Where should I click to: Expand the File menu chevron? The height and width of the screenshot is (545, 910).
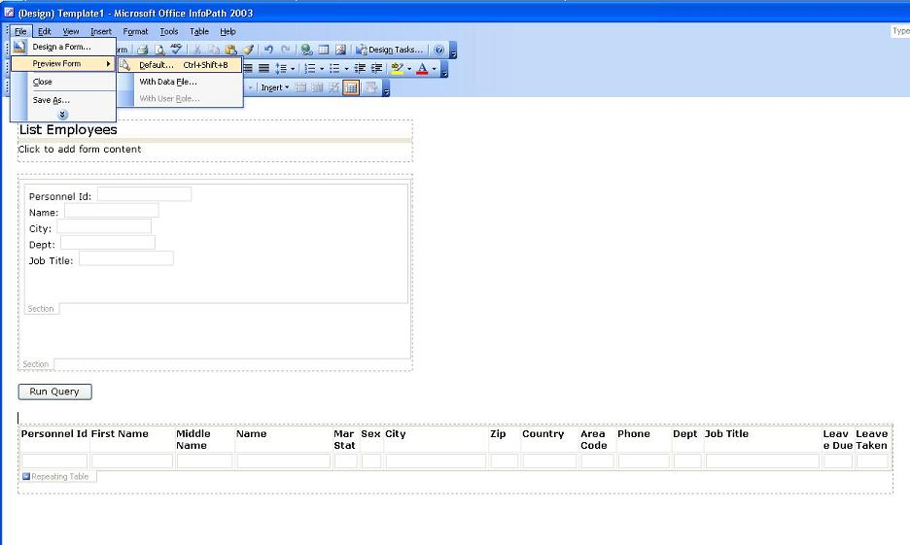coord(62,115)
